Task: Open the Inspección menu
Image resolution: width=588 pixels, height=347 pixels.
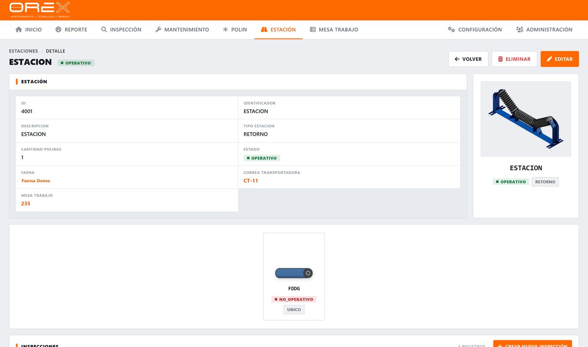Action: point(121,29)
